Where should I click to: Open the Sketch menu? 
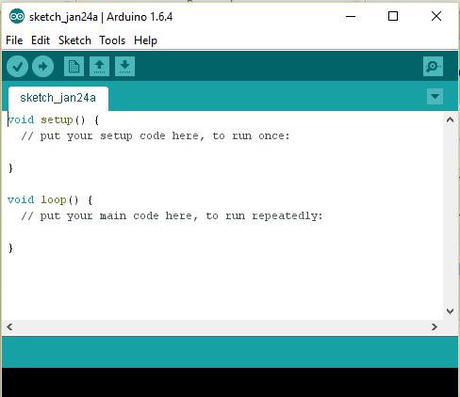tap(74, 40)
